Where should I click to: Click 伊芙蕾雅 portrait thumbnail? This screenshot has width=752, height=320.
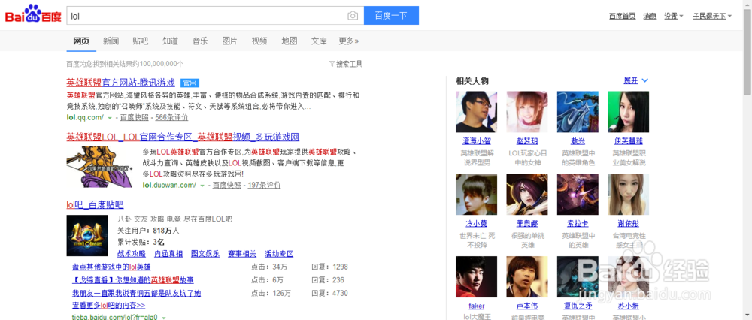click(628, 112)
